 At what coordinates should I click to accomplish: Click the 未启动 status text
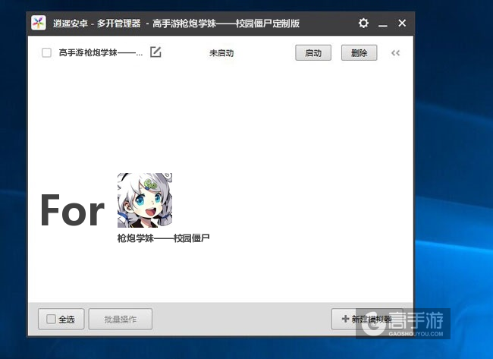(x=221, y=53)
